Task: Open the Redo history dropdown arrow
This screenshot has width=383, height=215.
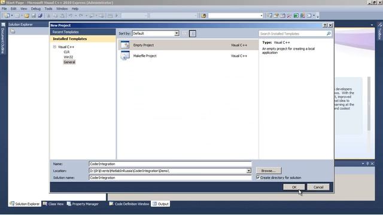Action: [86, 16]
